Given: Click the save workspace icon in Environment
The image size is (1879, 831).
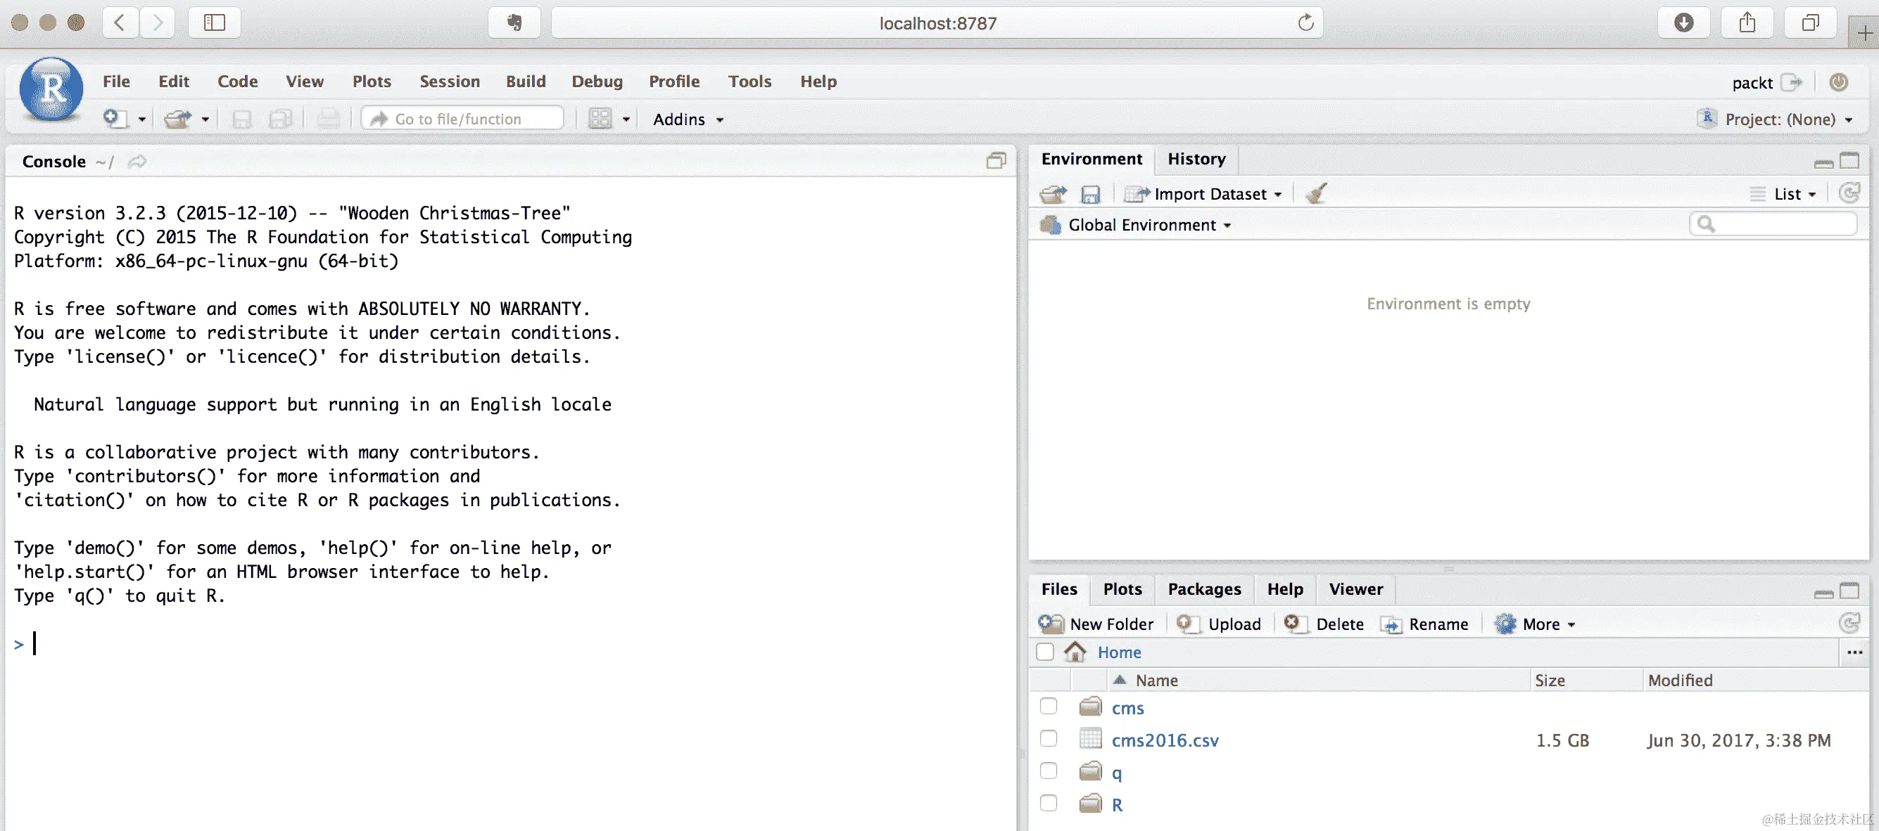Looking at the screenshot, I should point(1090,194).
